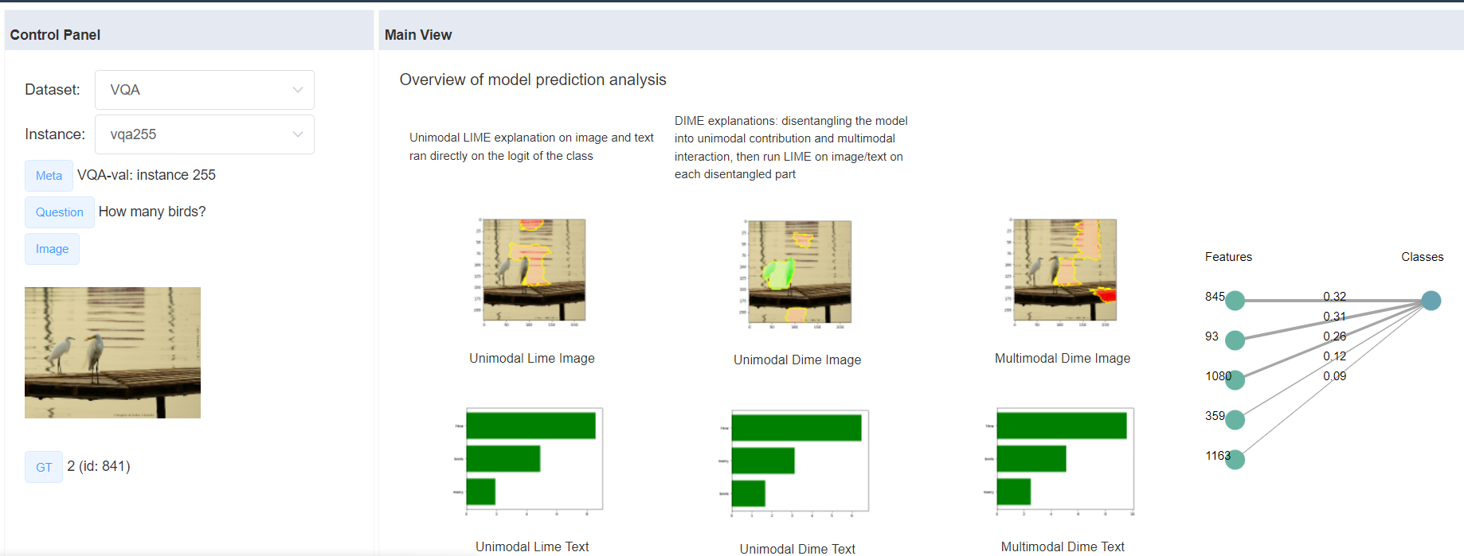Click the Meta tag button

[49, 176]
